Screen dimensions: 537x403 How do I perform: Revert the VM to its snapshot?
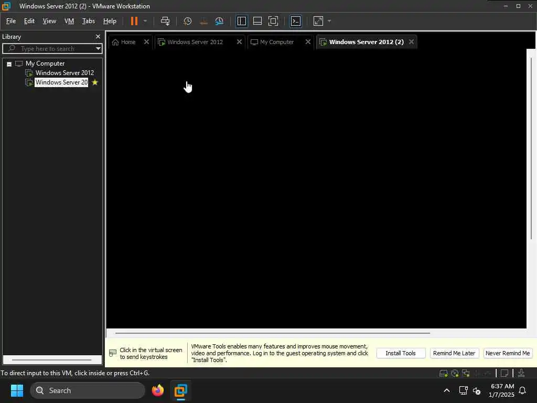tap(203, 21)
